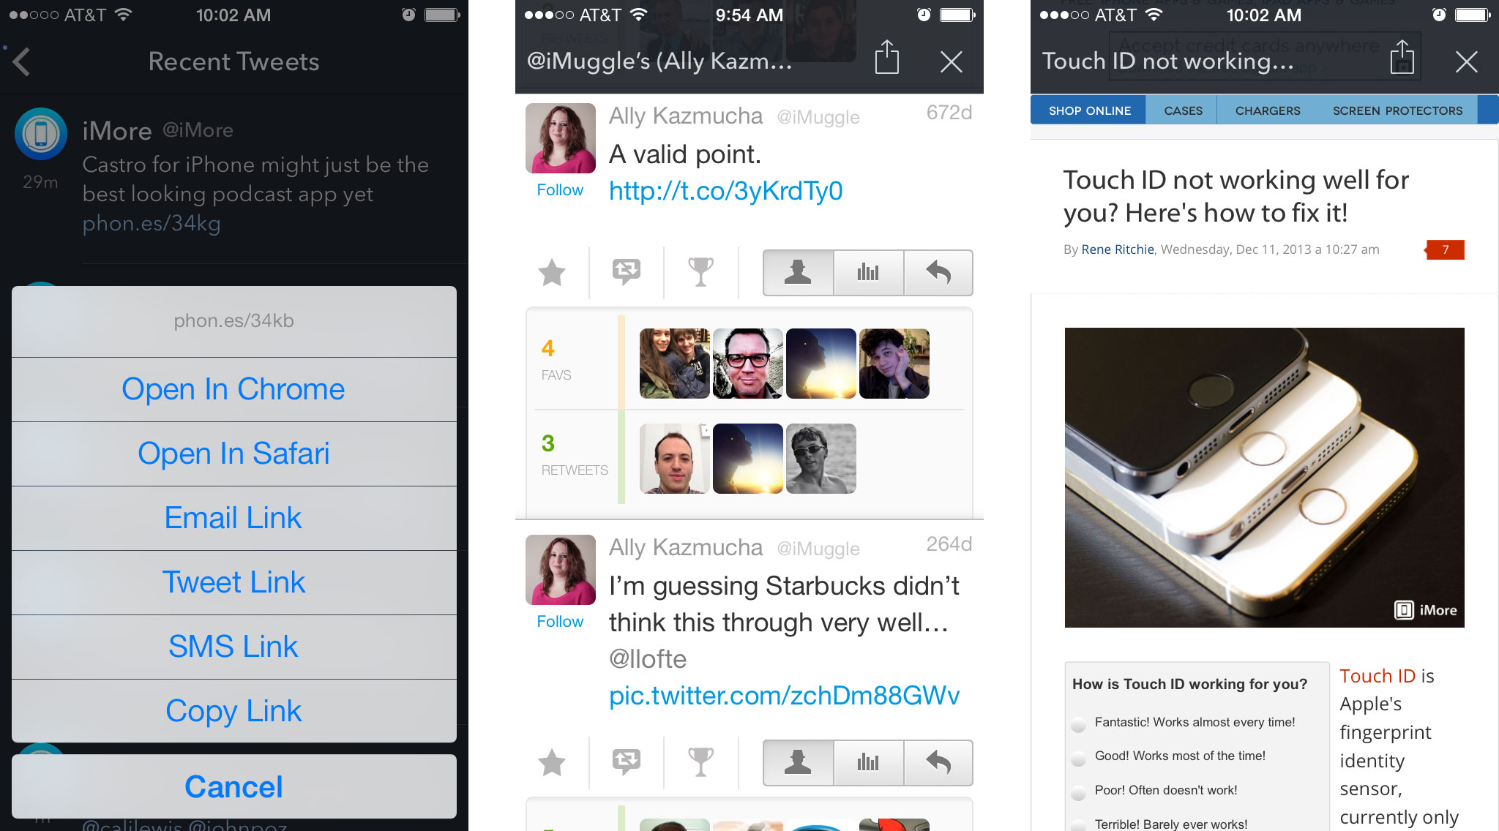This screenshot has width=1499, height=831.
Task: Tap the retweet icon under the first tweet
Action: (x=627, y=273)
